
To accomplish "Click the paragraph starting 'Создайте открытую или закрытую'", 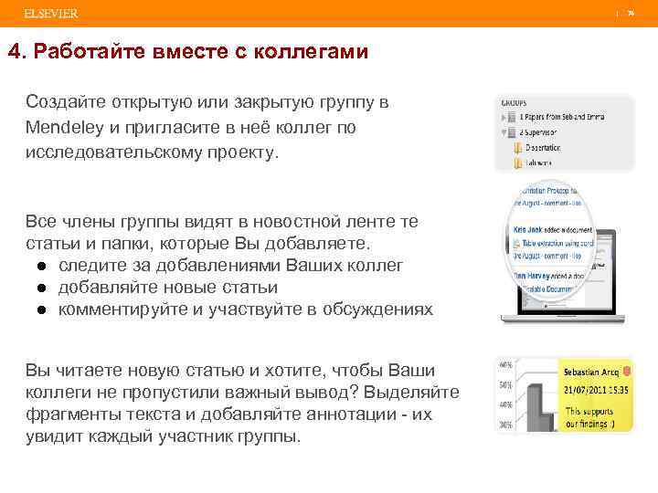I will 207,127.
